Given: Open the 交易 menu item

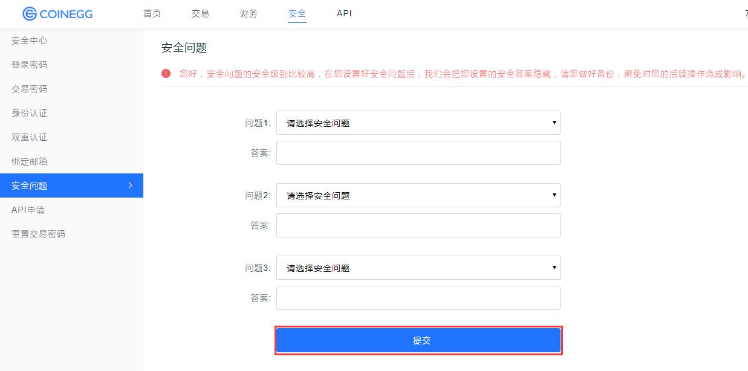Looking at the screenshot, I should [200, 13].
